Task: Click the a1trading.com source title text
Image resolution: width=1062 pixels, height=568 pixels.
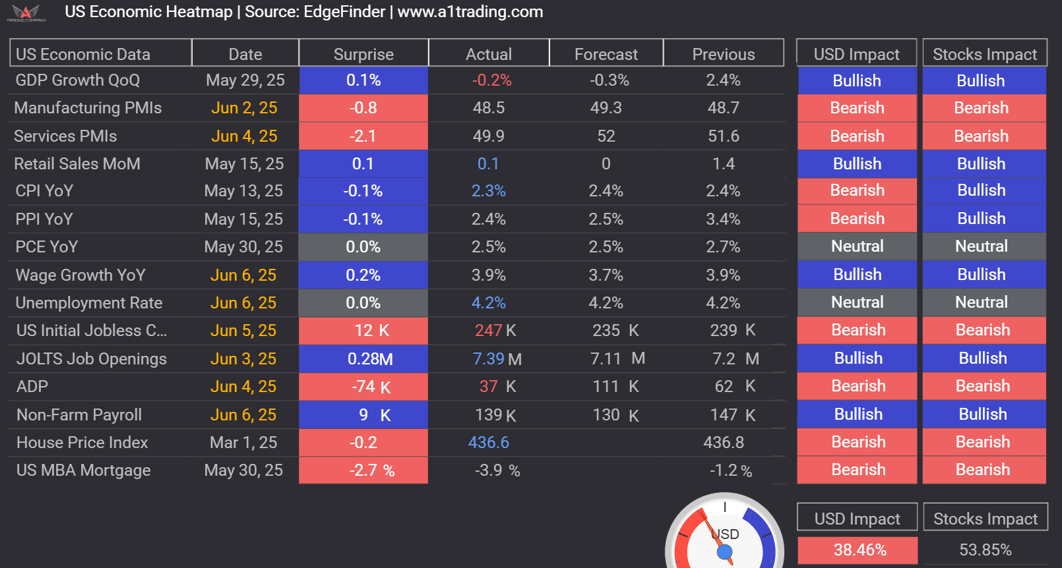Action: pyautogui.click(x=303, y=12)
